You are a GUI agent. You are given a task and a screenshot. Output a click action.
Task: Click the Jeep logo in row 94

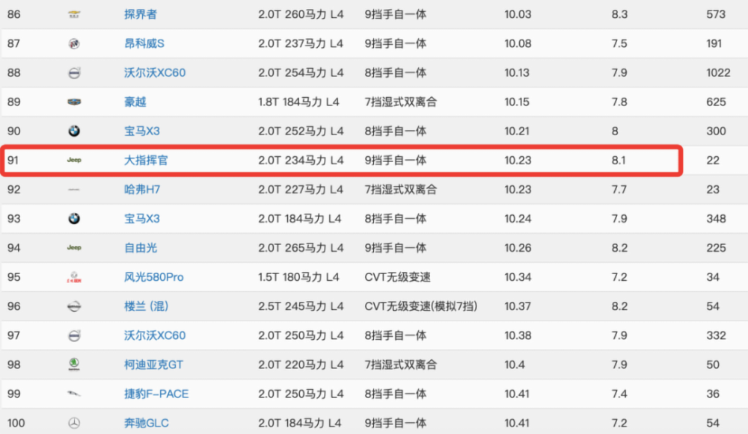[x=74, y=248]
